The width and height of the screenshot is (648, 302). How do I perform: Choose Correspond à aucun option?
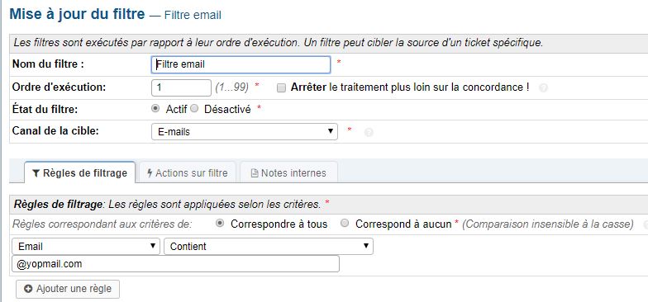tap(344, 223)
